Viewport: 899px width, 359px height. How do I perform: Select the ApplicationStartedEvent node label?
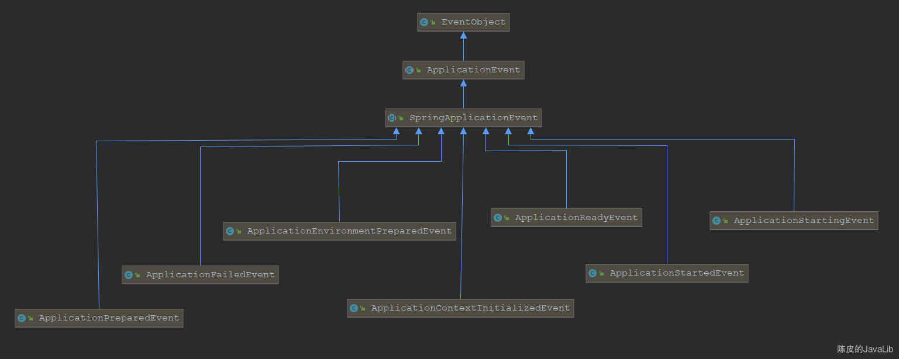tap(677, 273)
